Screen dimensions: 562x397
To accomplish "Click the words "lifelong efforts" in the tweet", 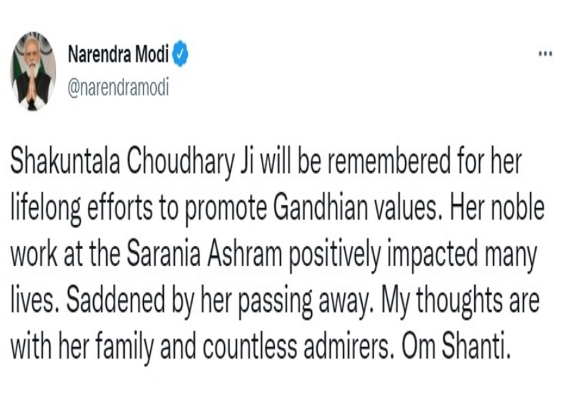I will pos(82,208).
